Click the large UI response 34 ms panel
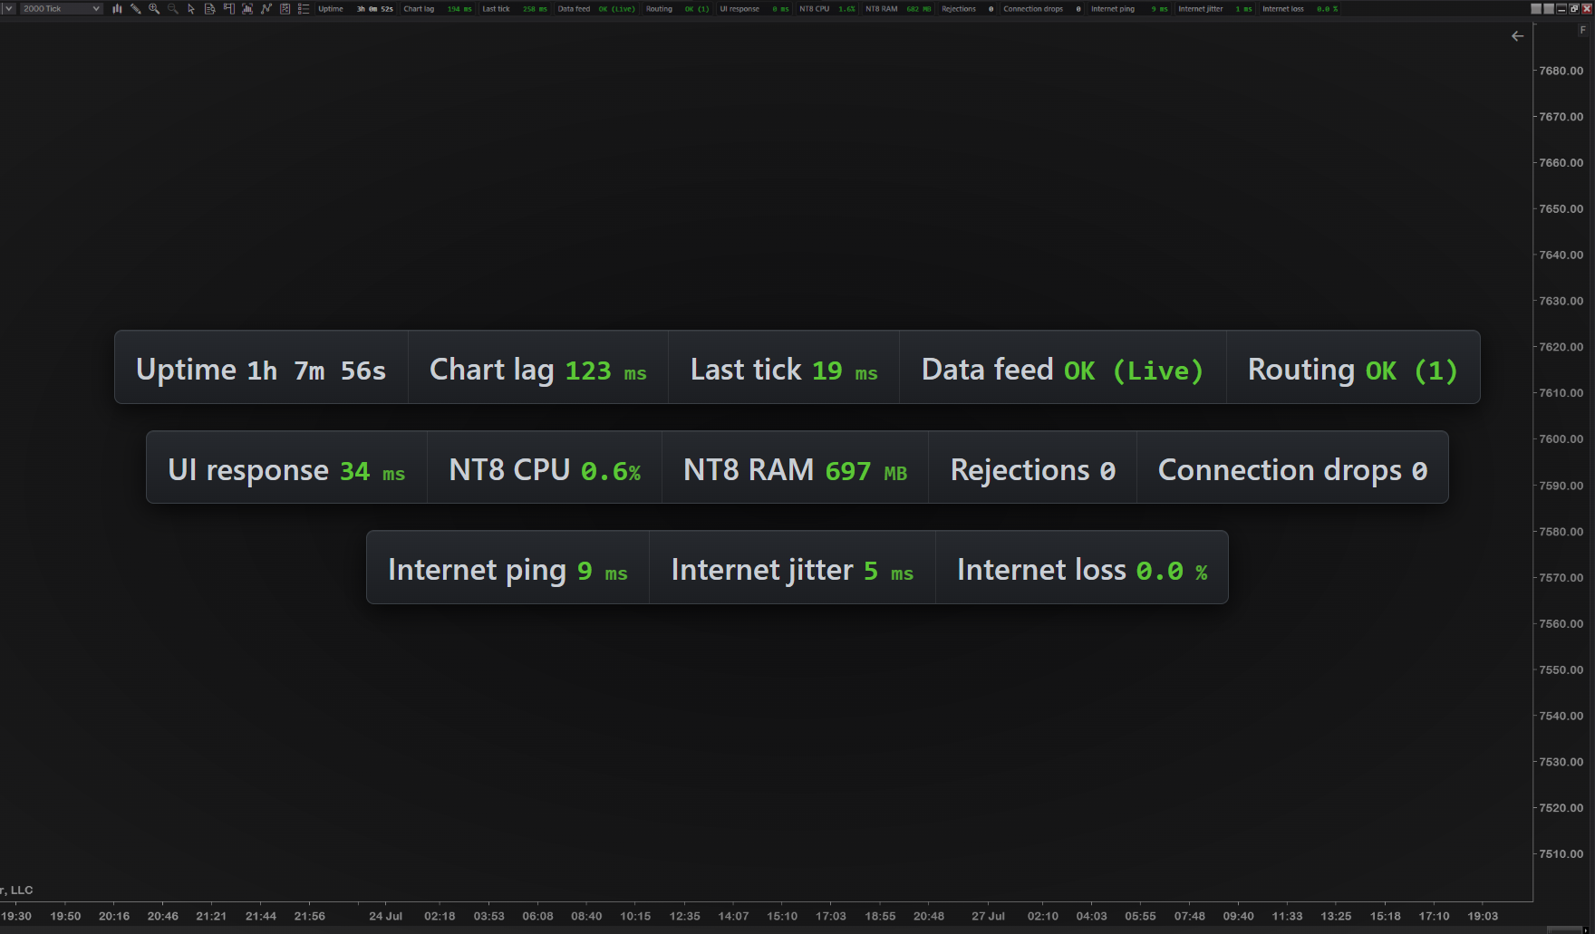The image size is (1595, 934). pyautogui.click(x=286, y=467)
